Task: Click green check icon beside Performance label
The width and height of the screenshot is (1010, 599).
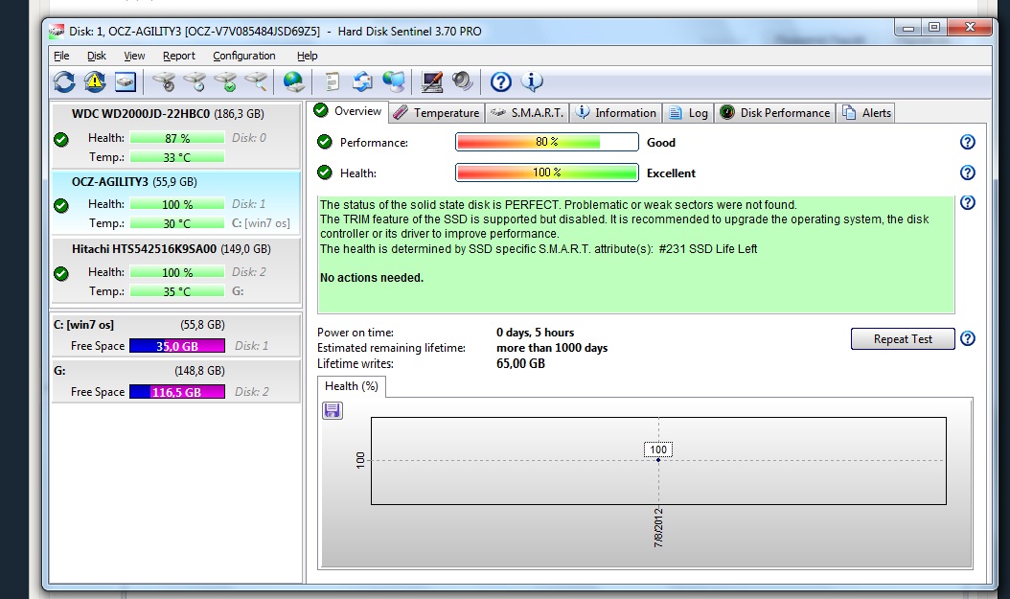Action: [x=325, y=142]
